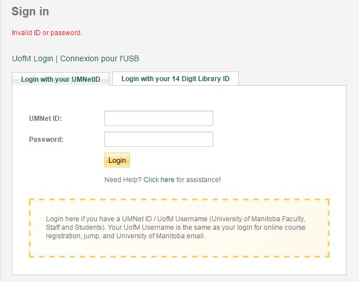Screen dimensions: 359x282
Task: Click the 'Sign in' page heading
Action: [x=30, y=11]
